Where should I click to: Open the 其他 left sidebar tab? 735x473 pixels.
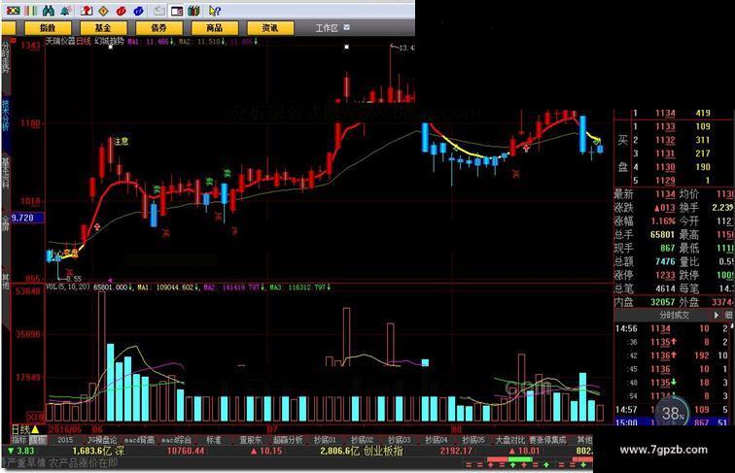click(x=5, y=280)
